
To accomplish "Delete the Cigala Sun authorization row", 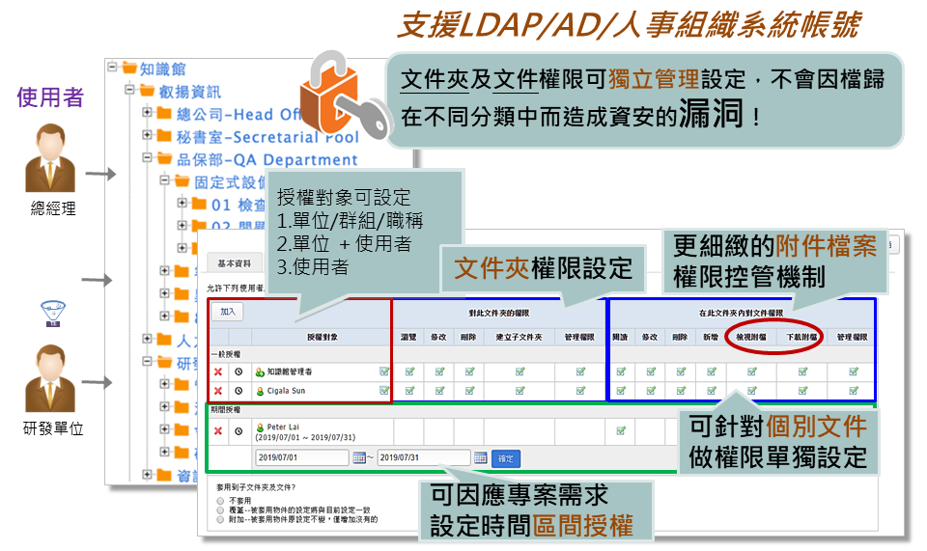I will [x=218, y=391].
